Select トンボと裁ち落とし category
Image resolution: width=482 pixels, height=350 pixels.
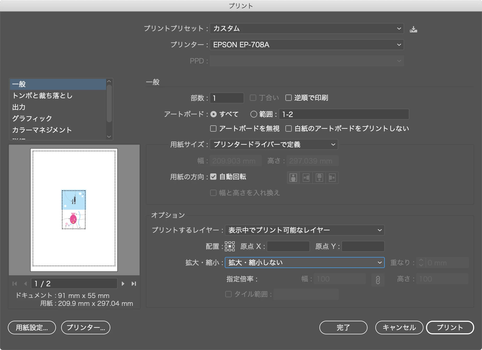[58, 96]
